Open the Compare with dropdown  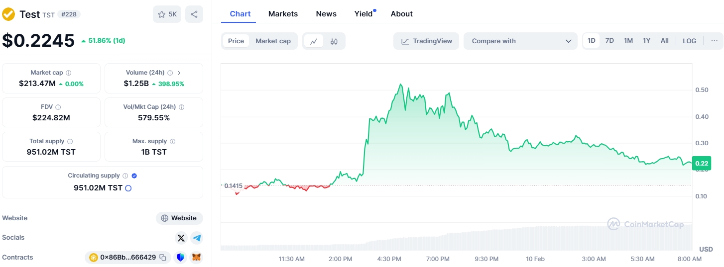click(x=520, y=41)
